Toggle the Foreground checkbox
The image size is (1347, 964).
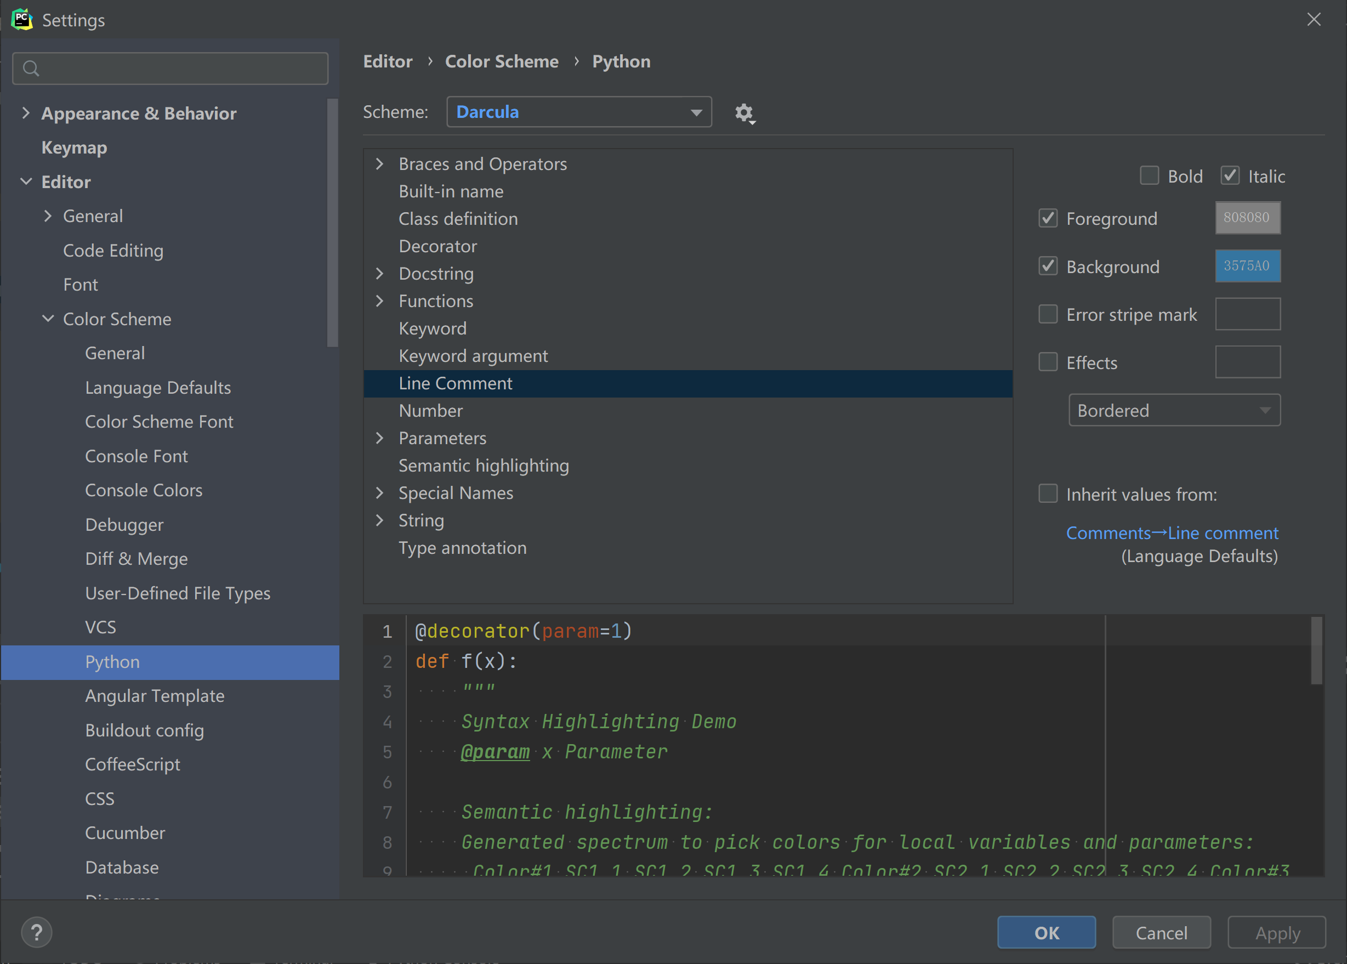tap(1048, 218)
